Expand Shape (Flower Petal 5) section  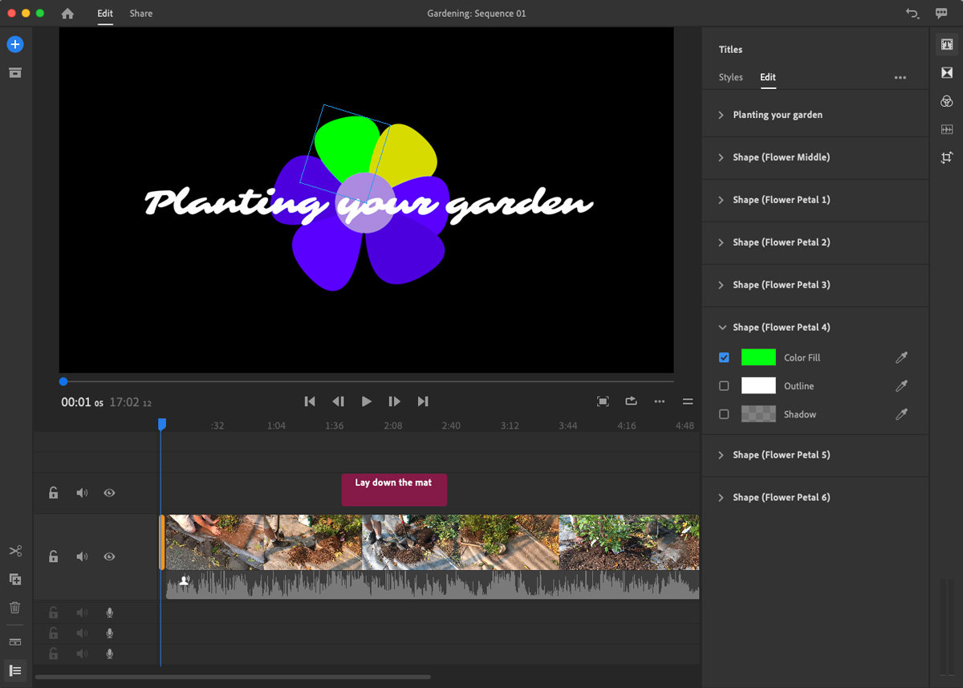click(x=721, y=455)
